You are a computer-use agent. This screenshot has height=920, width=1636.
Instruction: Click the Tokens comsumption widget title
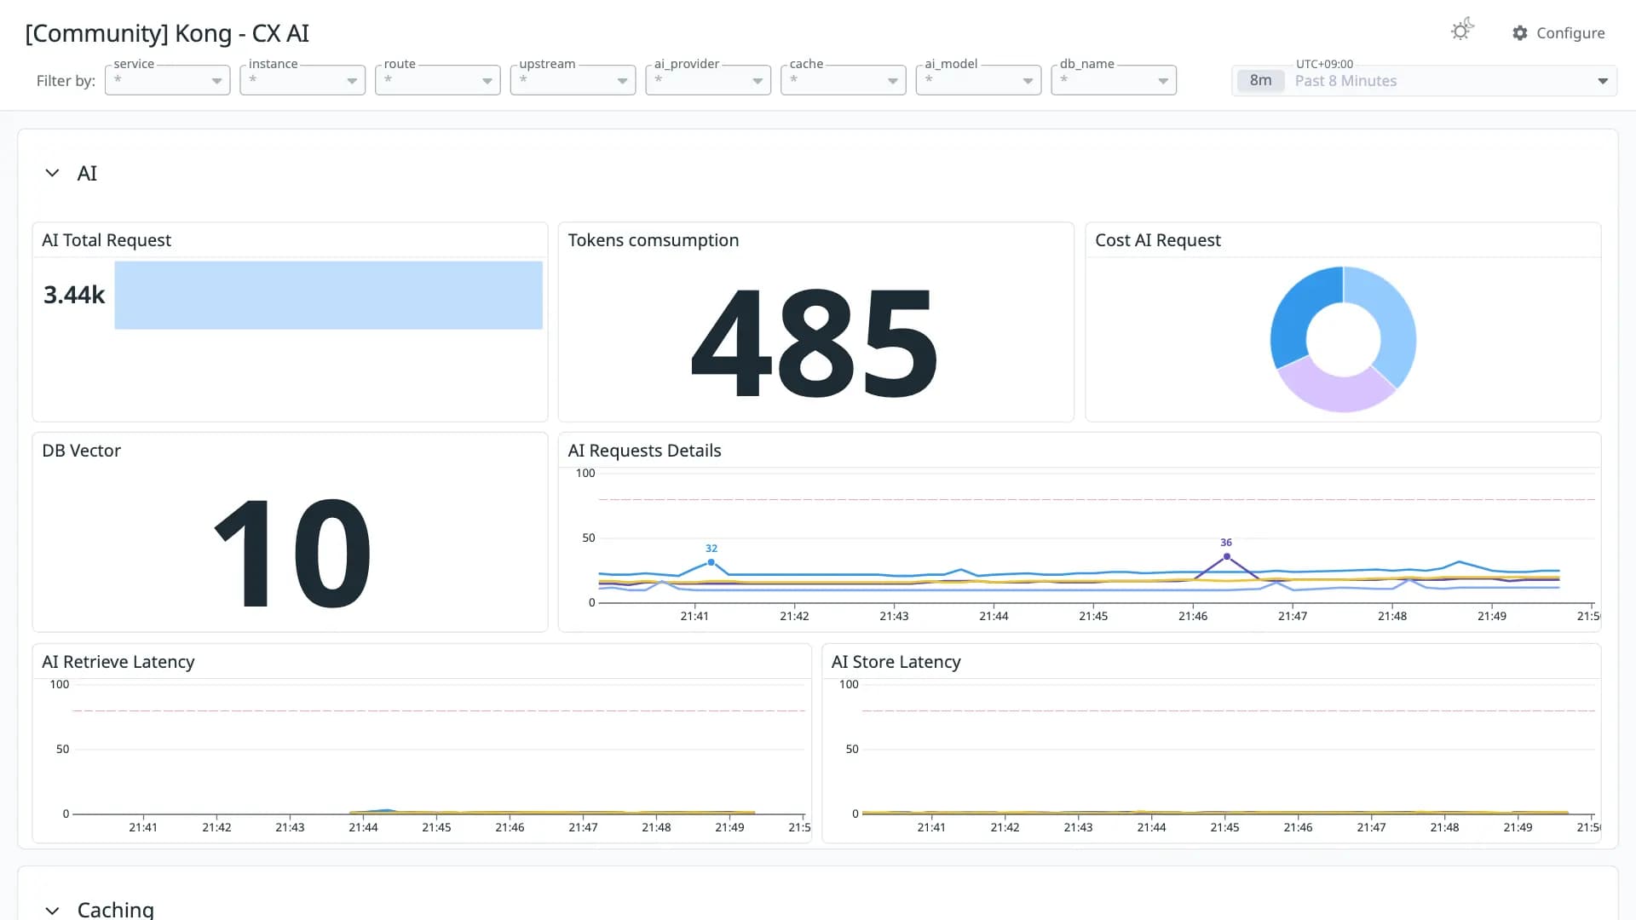654,240
